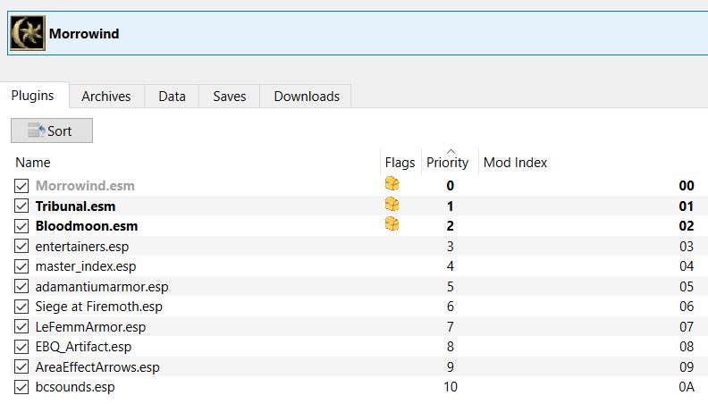This screenshot has width=708, height=404.
Task: Uncheck the Bloodmoon.esm plugin
Action: (21, 226)
